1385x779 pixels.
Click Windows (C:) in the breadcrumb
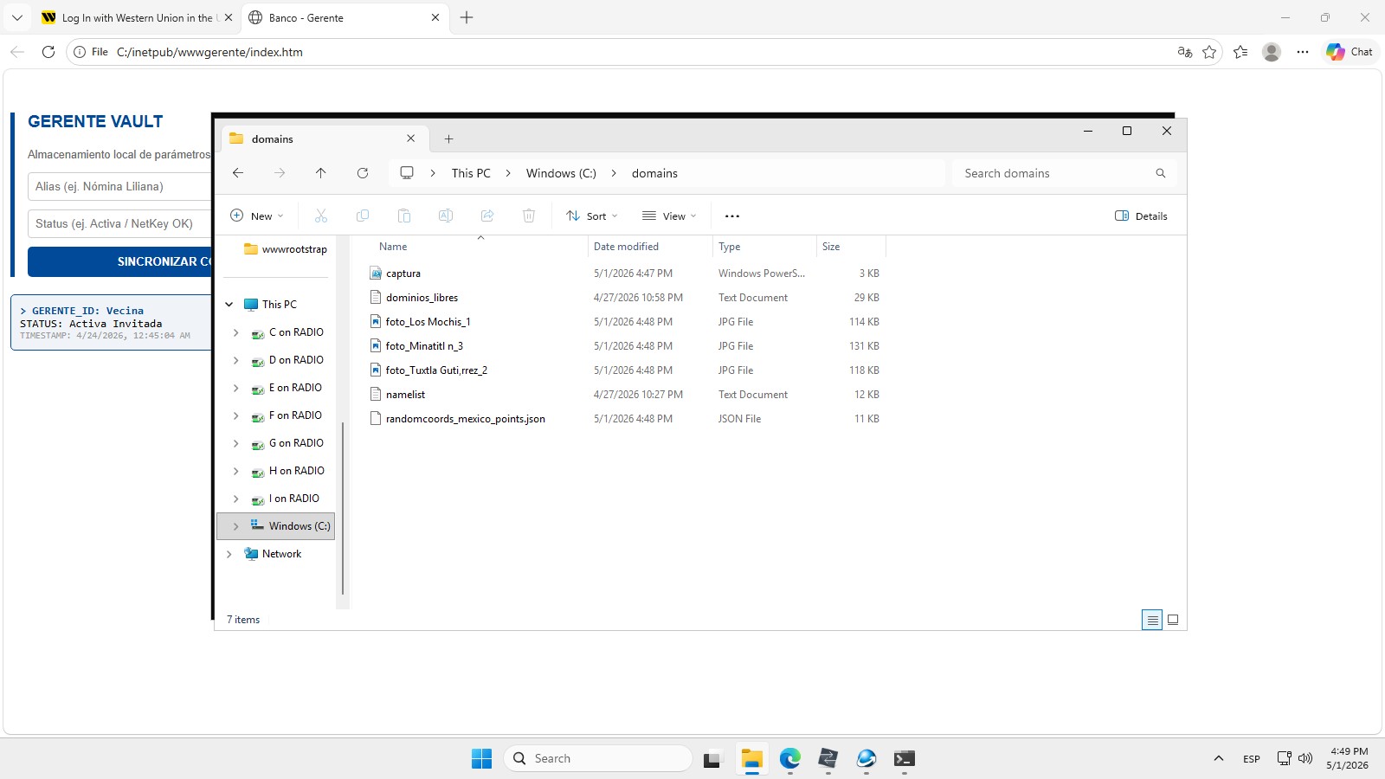pos(561,173)
